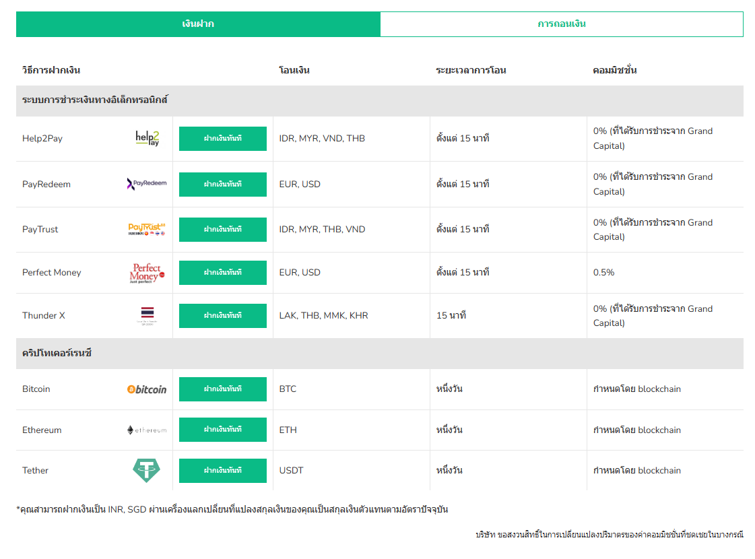Click the Tether deposit button
Viewport: 755px width, 559px height.
tap(222, 471)
